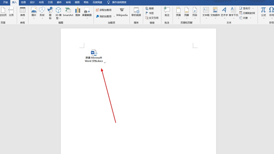Open My Add-ins (我的加载项)
This screenshot has width=274, height=154.
(x=104, y=16)
